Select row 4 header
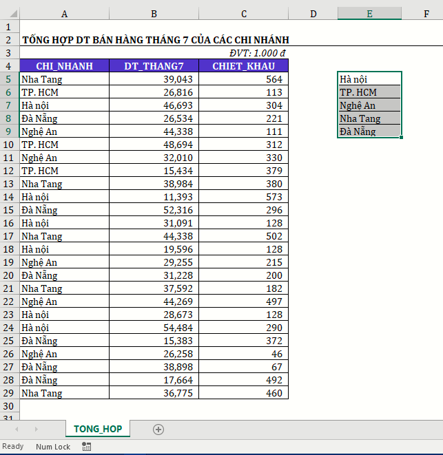This screenshot has height=455, width=443. 9,66
